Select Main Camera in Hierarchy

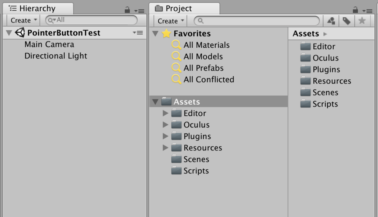coord(49,44)
